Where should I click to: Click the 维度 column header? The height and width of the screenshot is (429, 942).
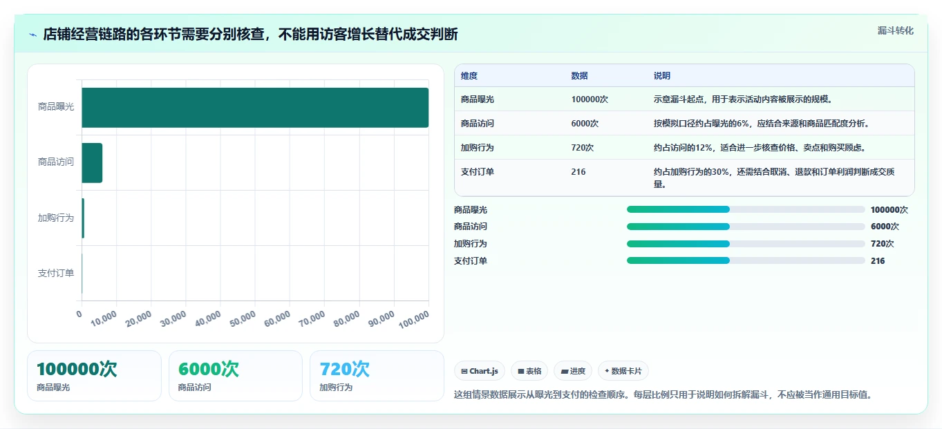pos(469,76)
